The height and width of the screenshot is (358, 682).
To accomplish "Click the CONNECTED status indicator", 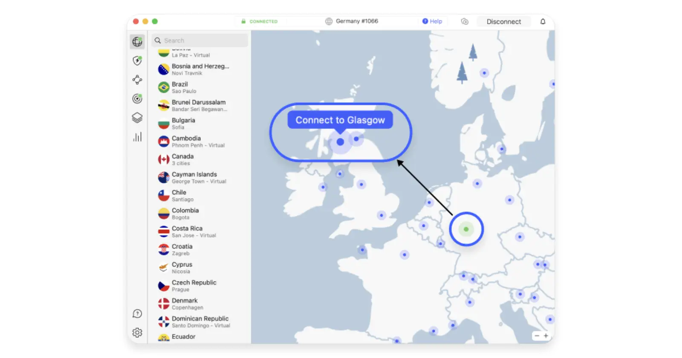I will (x=259, y=21).
